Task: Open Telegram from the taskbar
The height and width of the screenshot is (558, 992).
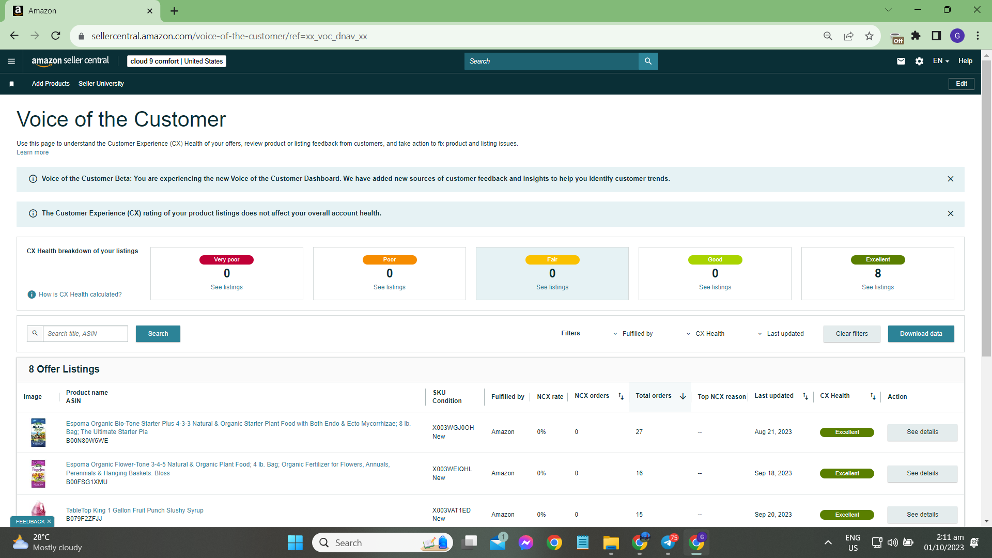Action: [668, 542]
